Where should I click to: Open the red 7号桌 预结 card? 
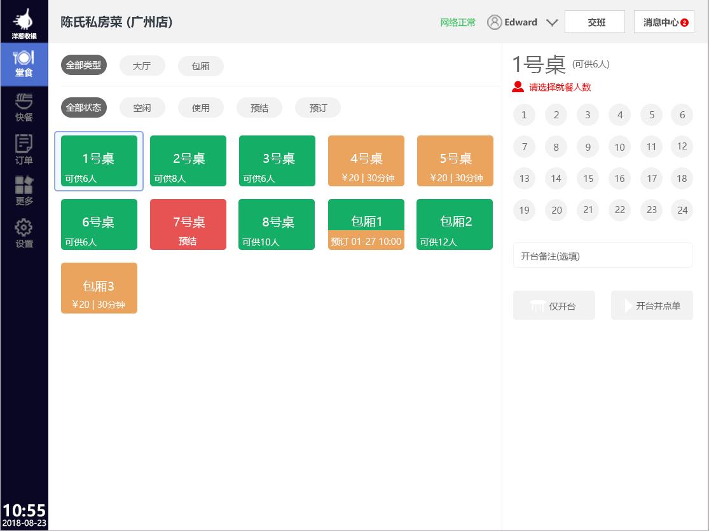pos(188,224)
